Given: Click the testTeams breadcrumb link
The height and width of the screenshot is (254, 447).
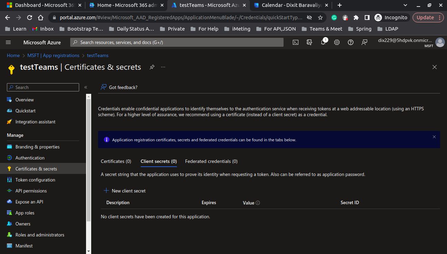Looking at the screenshot, I should click(98, 55).
